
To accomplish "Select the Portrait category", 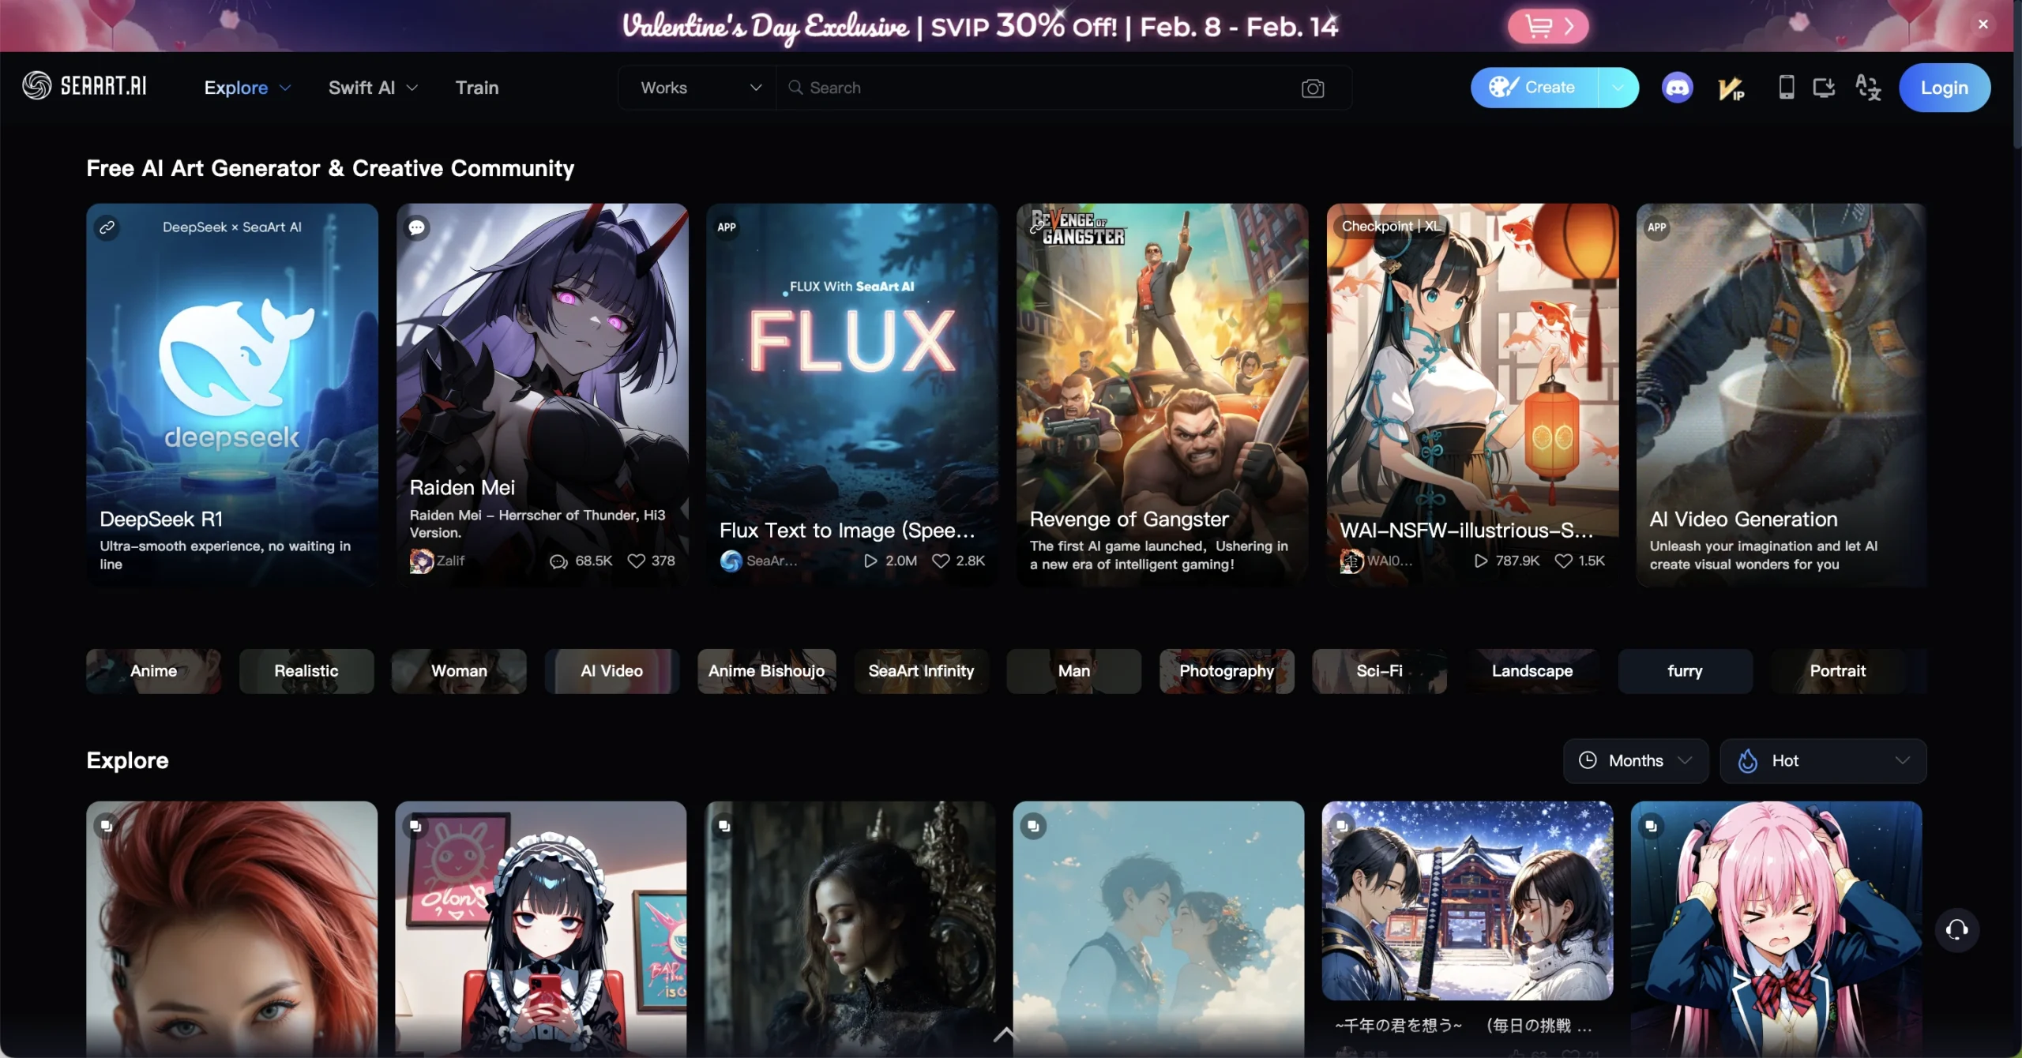I will point(1838,671).
